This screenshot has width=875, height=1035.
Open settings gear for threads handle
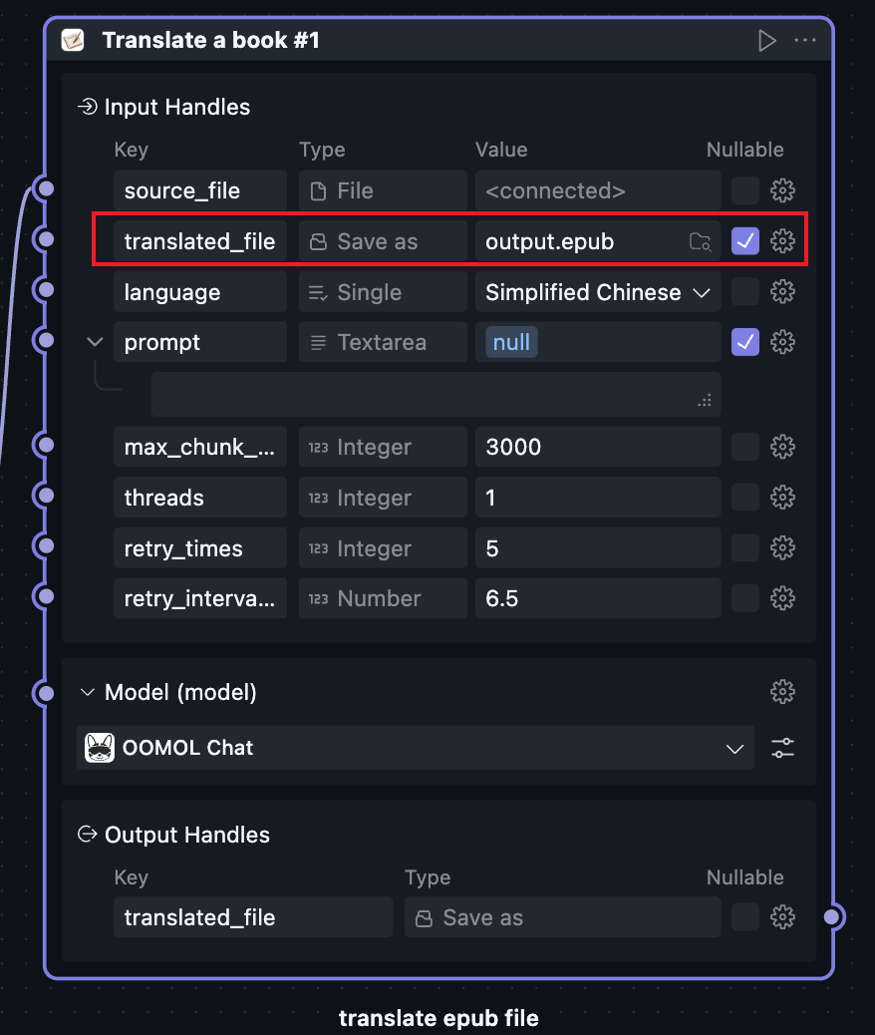783,497
